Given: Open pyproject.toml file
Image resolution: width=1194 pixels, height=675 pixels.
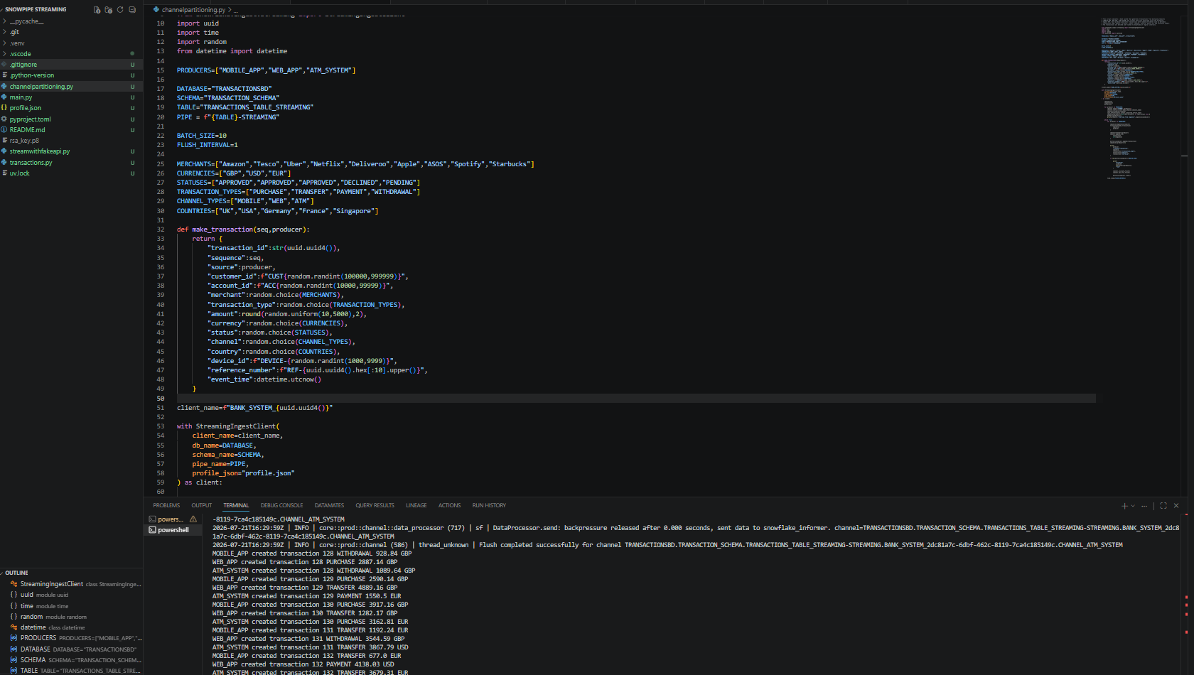Looking at the screenshot, I should coord(71,119).
